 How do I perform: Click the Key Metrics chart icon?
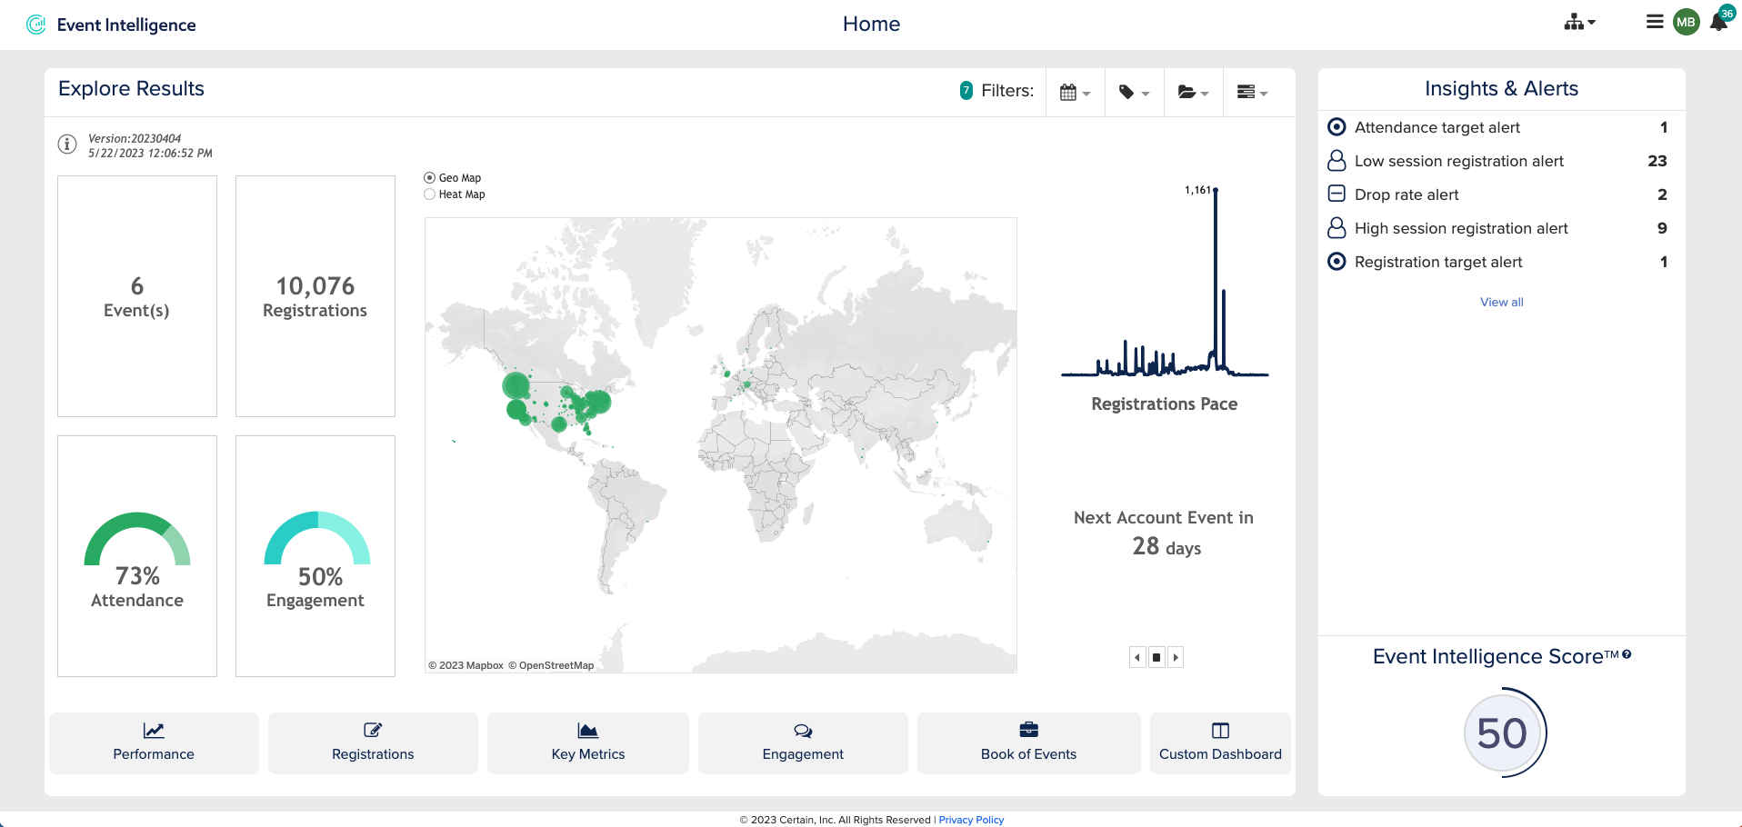click(x=587, y=731)
